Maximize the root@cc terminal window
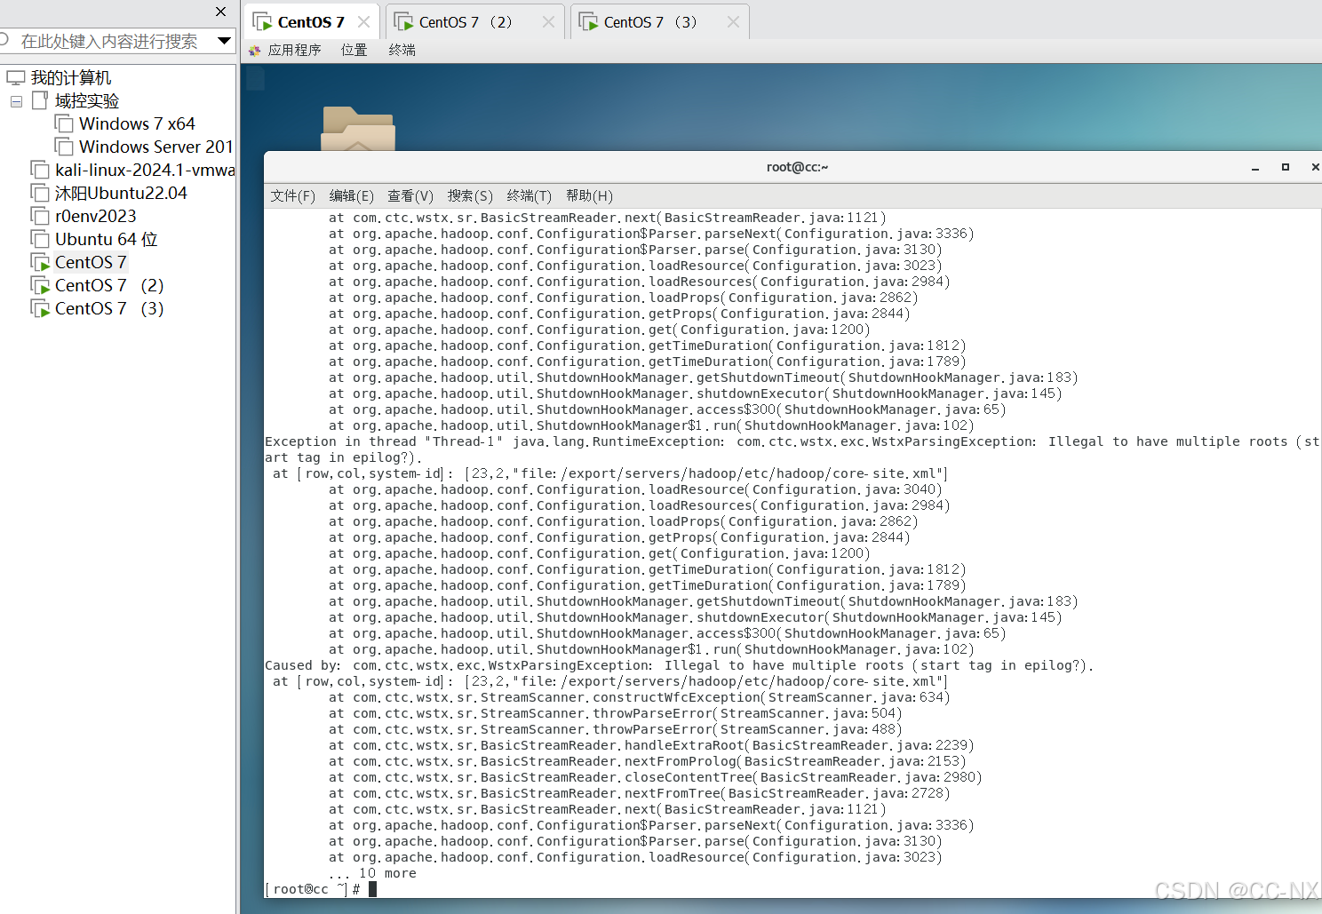Viewport: 1322px width, 914px height. point(1286,167)
